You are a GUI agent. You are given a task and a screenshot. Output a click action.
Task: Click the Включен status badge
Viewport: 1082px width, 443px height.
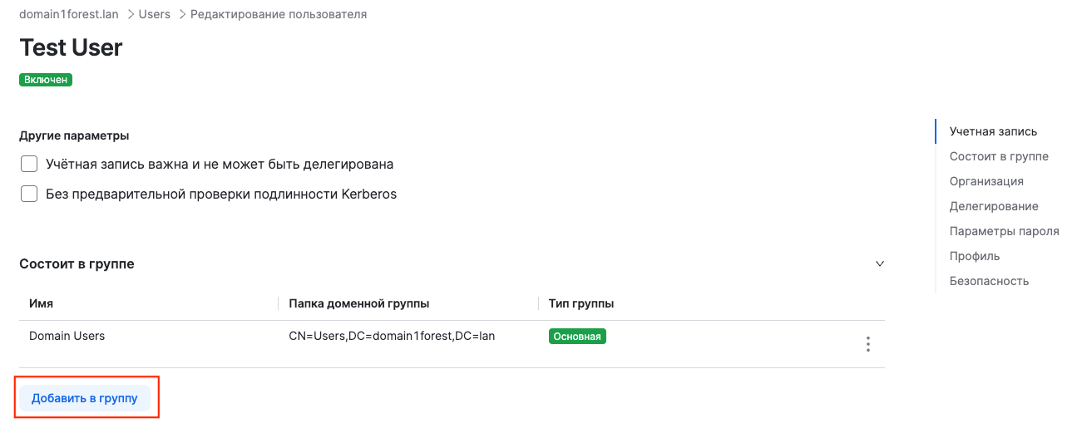click(x=46, y=80)
